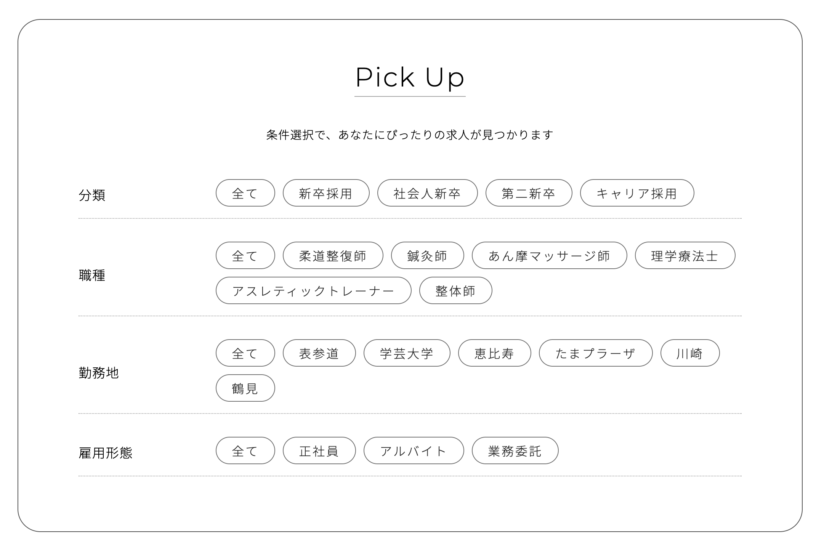The height and width of the screenshot is (545, 824).
Task: Choose 整体師 filter
Action: pyautogui.click(x=455, y=291)
